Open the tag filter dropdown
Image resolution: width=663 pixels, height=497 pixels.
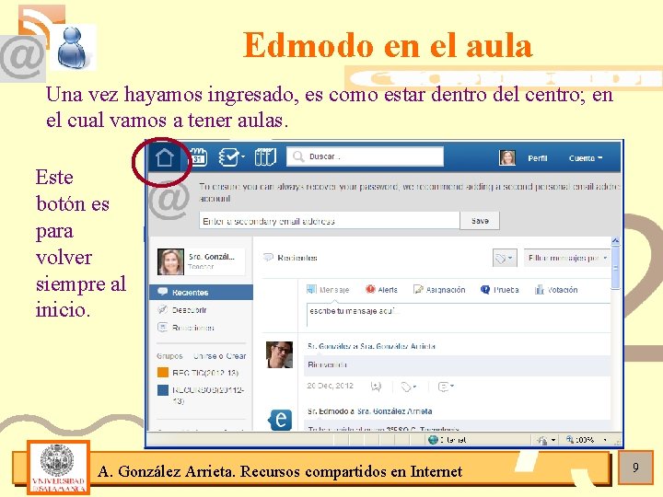505,258
